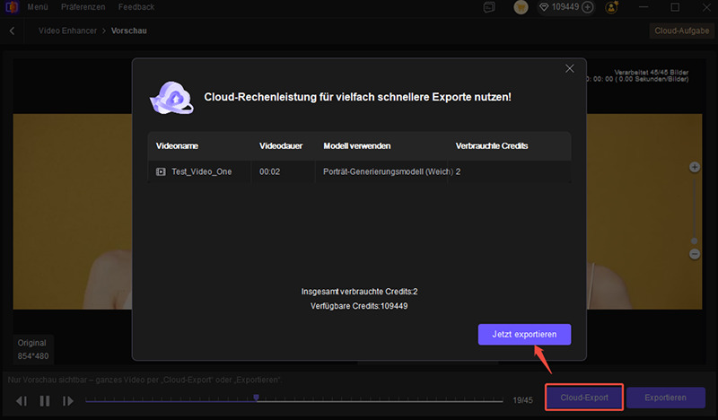Open the Feedback menu
718x420 pixels.
pyautogui.click(x=136, y=7)
